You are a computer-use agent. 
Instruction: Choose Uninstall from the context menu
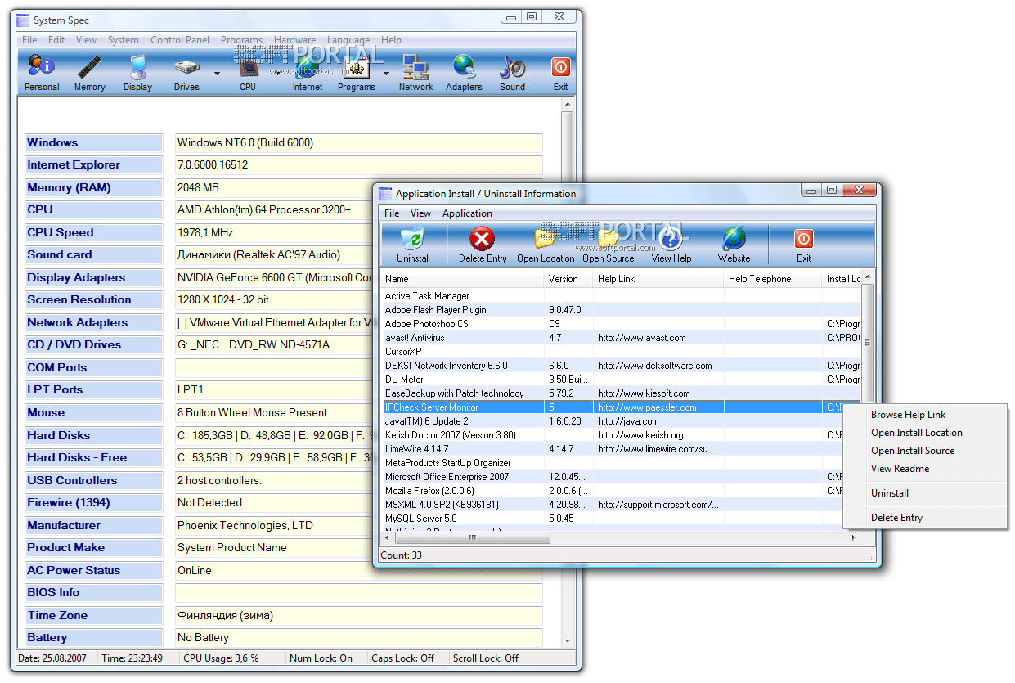890,493
